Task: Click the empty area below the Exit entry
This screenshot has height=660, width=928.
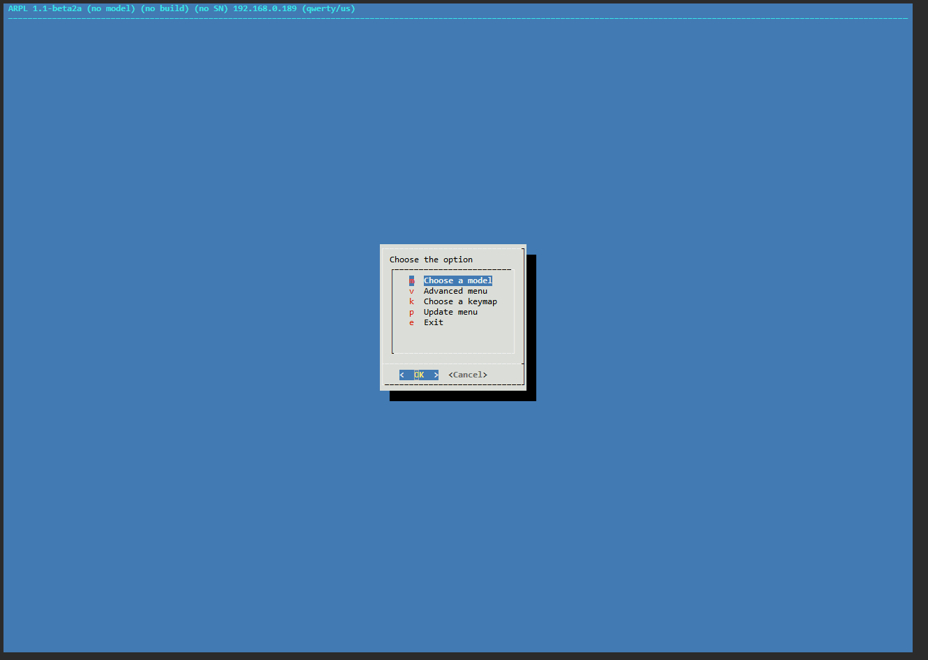Action: [454, 340]
